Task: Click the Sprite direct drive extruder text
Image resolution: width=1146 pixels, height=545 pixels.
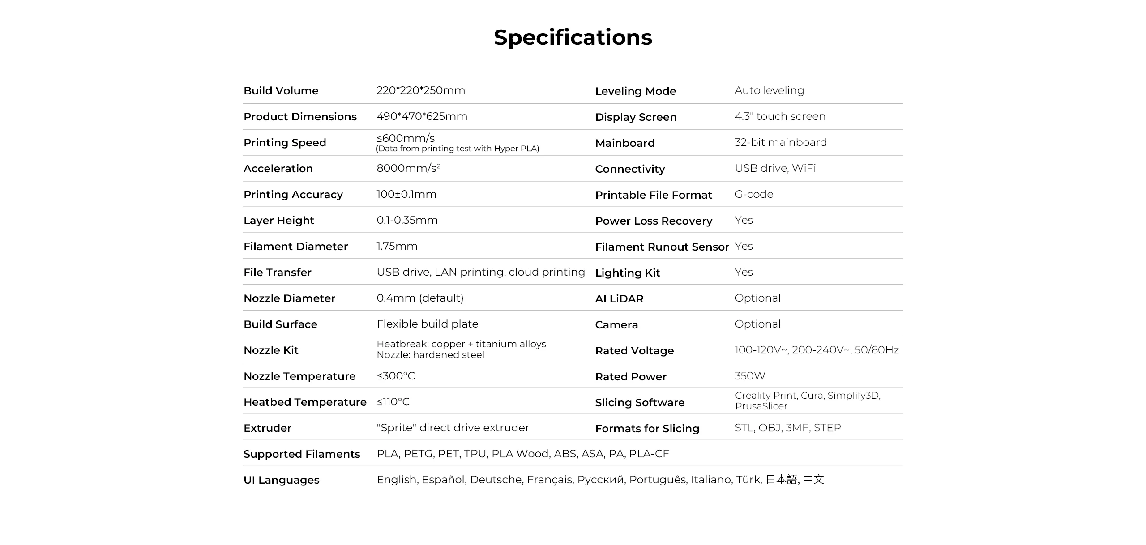Action: (453, 428)
